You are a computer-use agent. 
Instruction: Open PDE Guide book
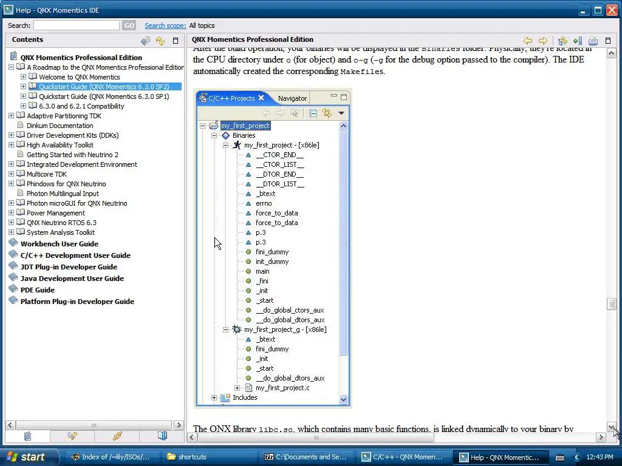(37, 289)
